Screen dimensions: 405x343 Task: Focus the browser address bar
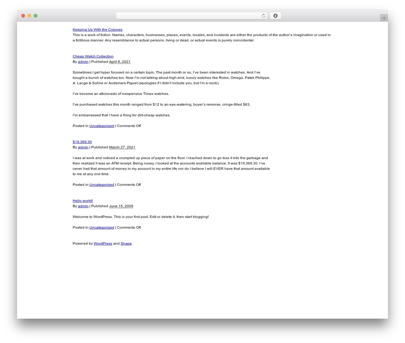pos(191,16)
